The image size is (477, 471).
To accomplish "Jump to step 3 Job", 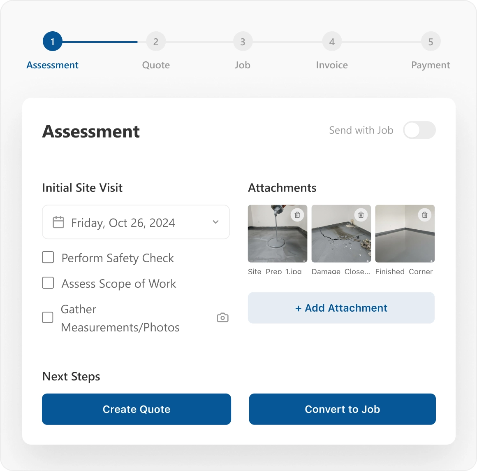I will point(243,42).
